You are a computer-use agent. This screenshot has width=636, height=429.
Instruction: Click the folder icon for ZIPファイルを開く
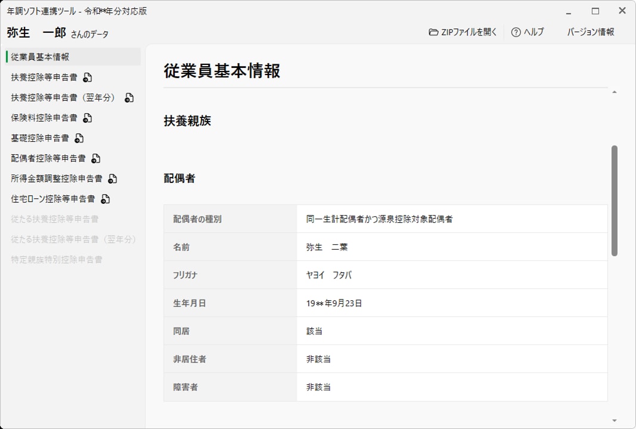click(x=433, y=32)
